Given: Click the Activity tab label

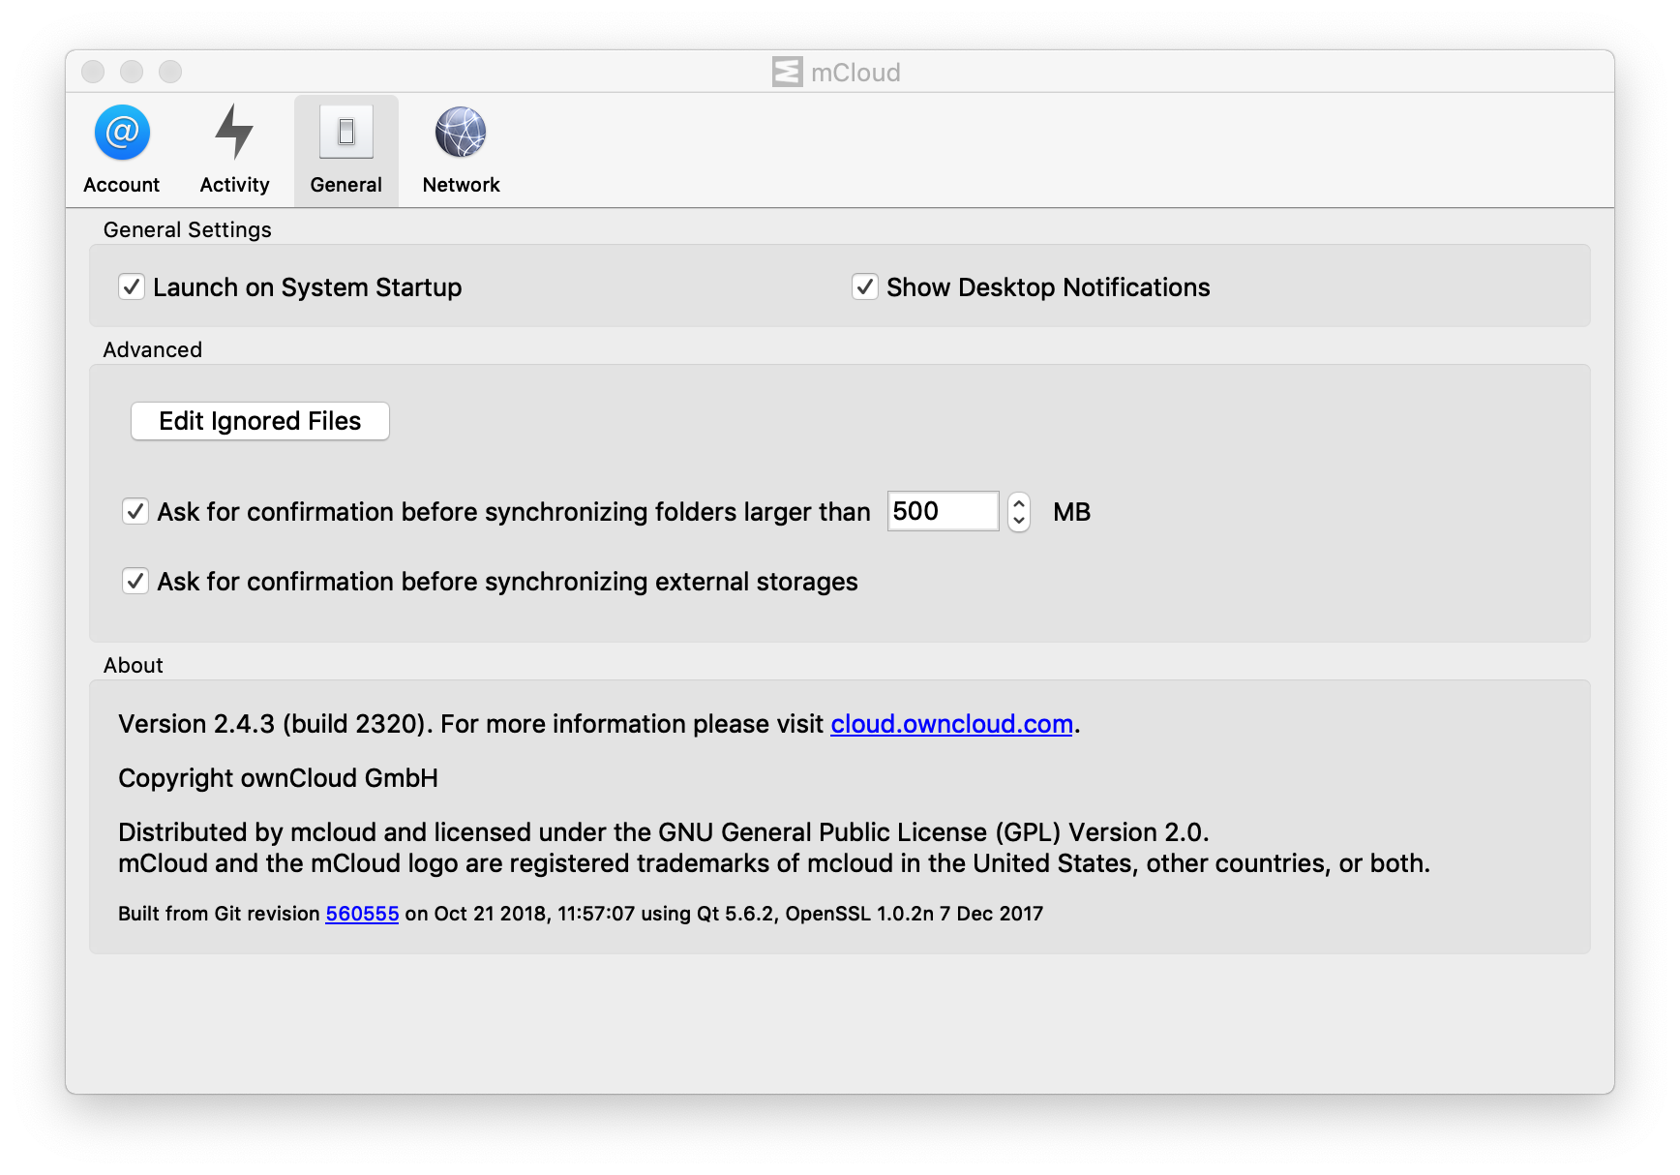Looking at the screenshot, I should pyautogui.click(x=234, y=185).
